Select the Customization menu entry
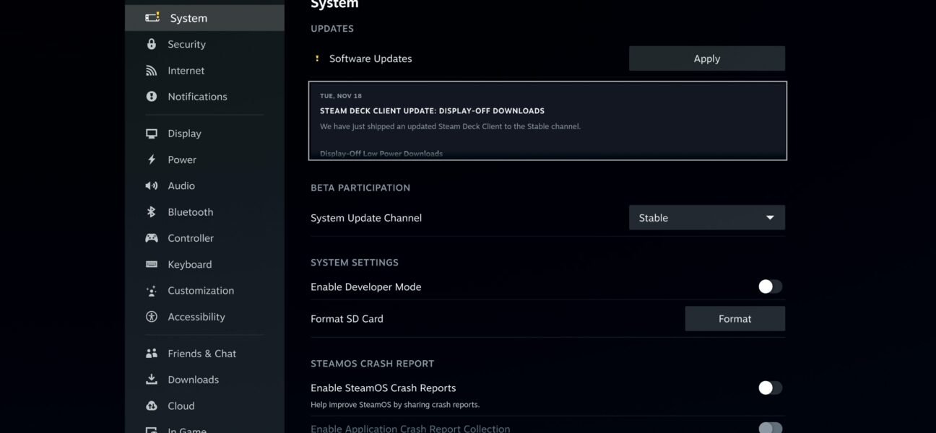Image resolution: width=936 pixels, height=433 pixels. [200, 290]
